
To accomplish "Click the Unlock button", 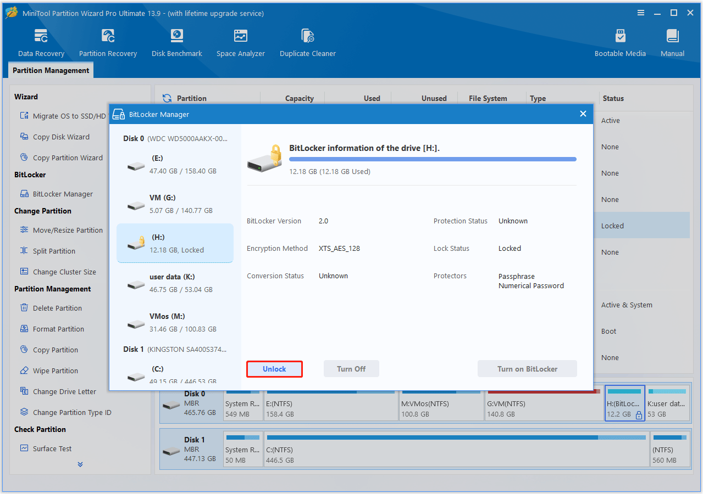I will click(274, 369).
